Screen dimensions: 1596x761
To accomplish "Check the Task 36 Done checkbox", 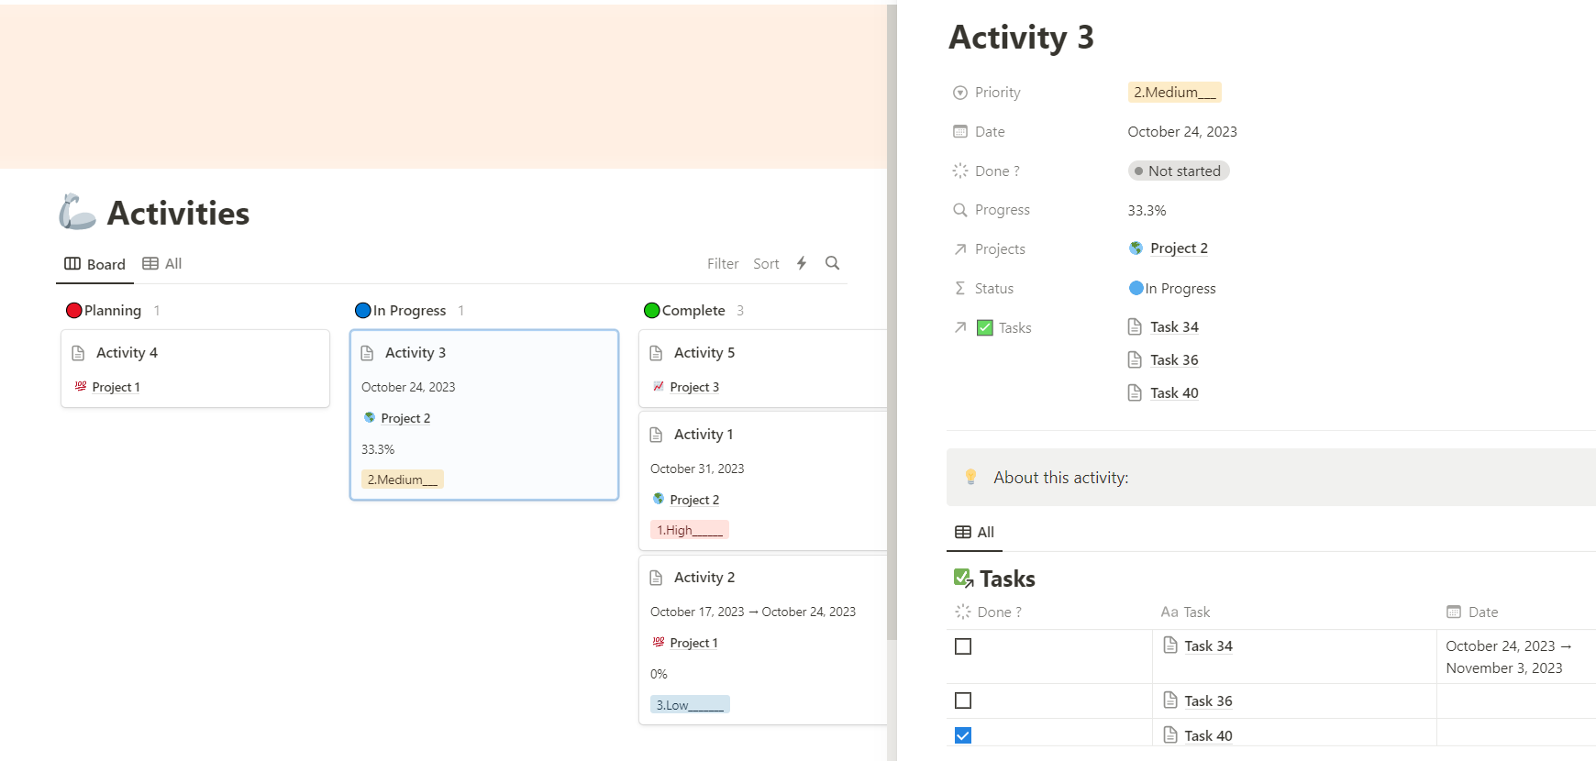I will point(963,700).
